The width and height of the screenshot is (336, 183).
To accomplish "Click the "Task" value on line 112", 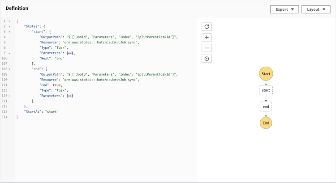I will tap(60, 90).
